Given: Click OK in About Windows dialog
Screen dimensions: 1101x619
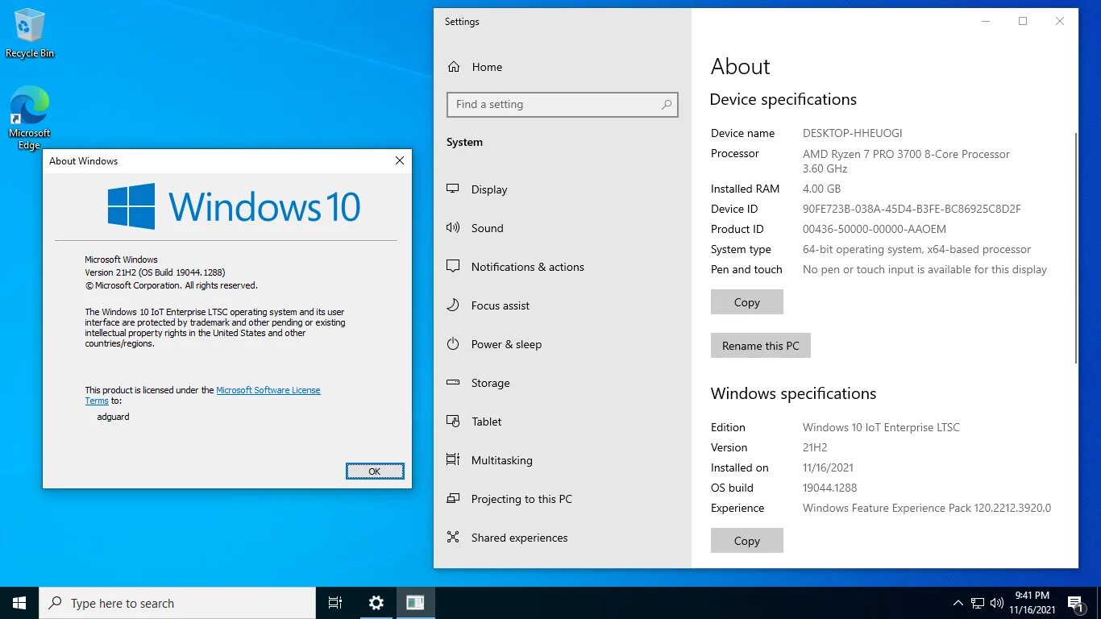Looking at the screenshot, I should coord(375,472).
